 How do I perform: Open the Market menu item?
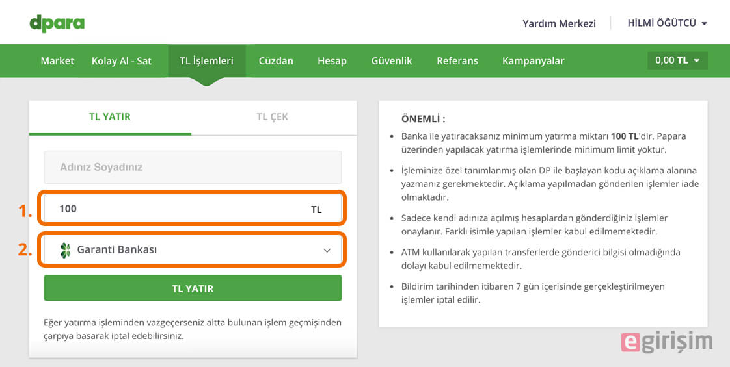57,61
